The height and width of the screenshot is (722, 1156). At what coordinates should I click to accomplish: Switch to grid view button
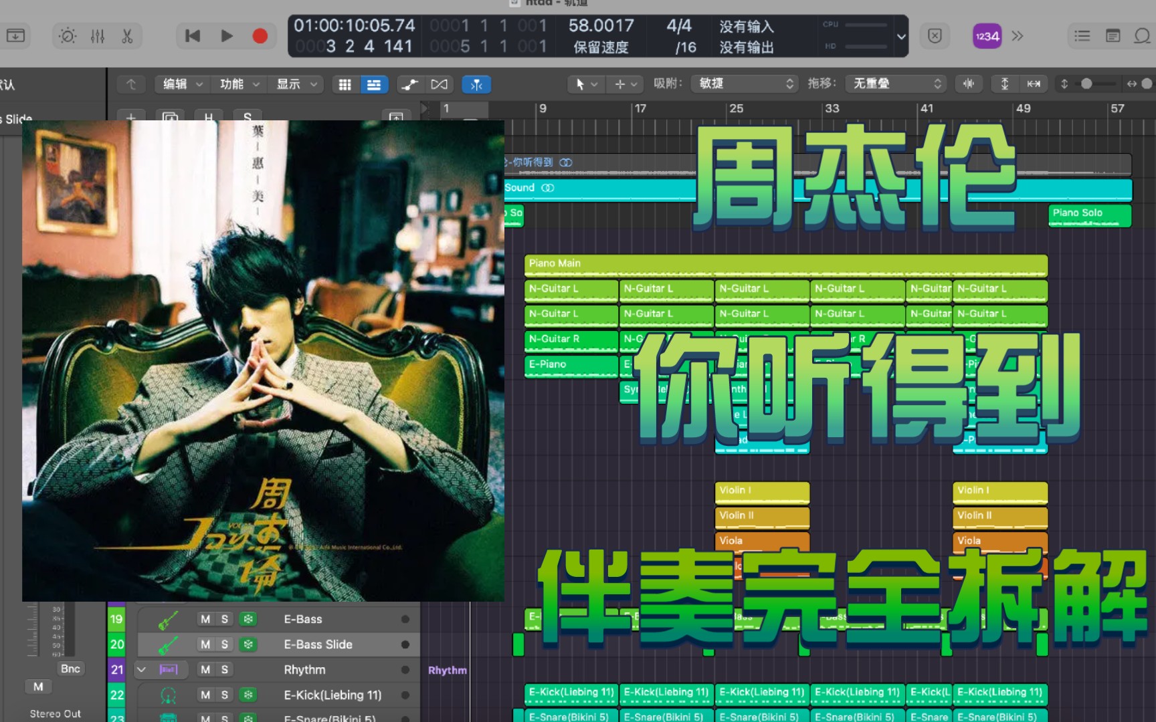point(345,84)
